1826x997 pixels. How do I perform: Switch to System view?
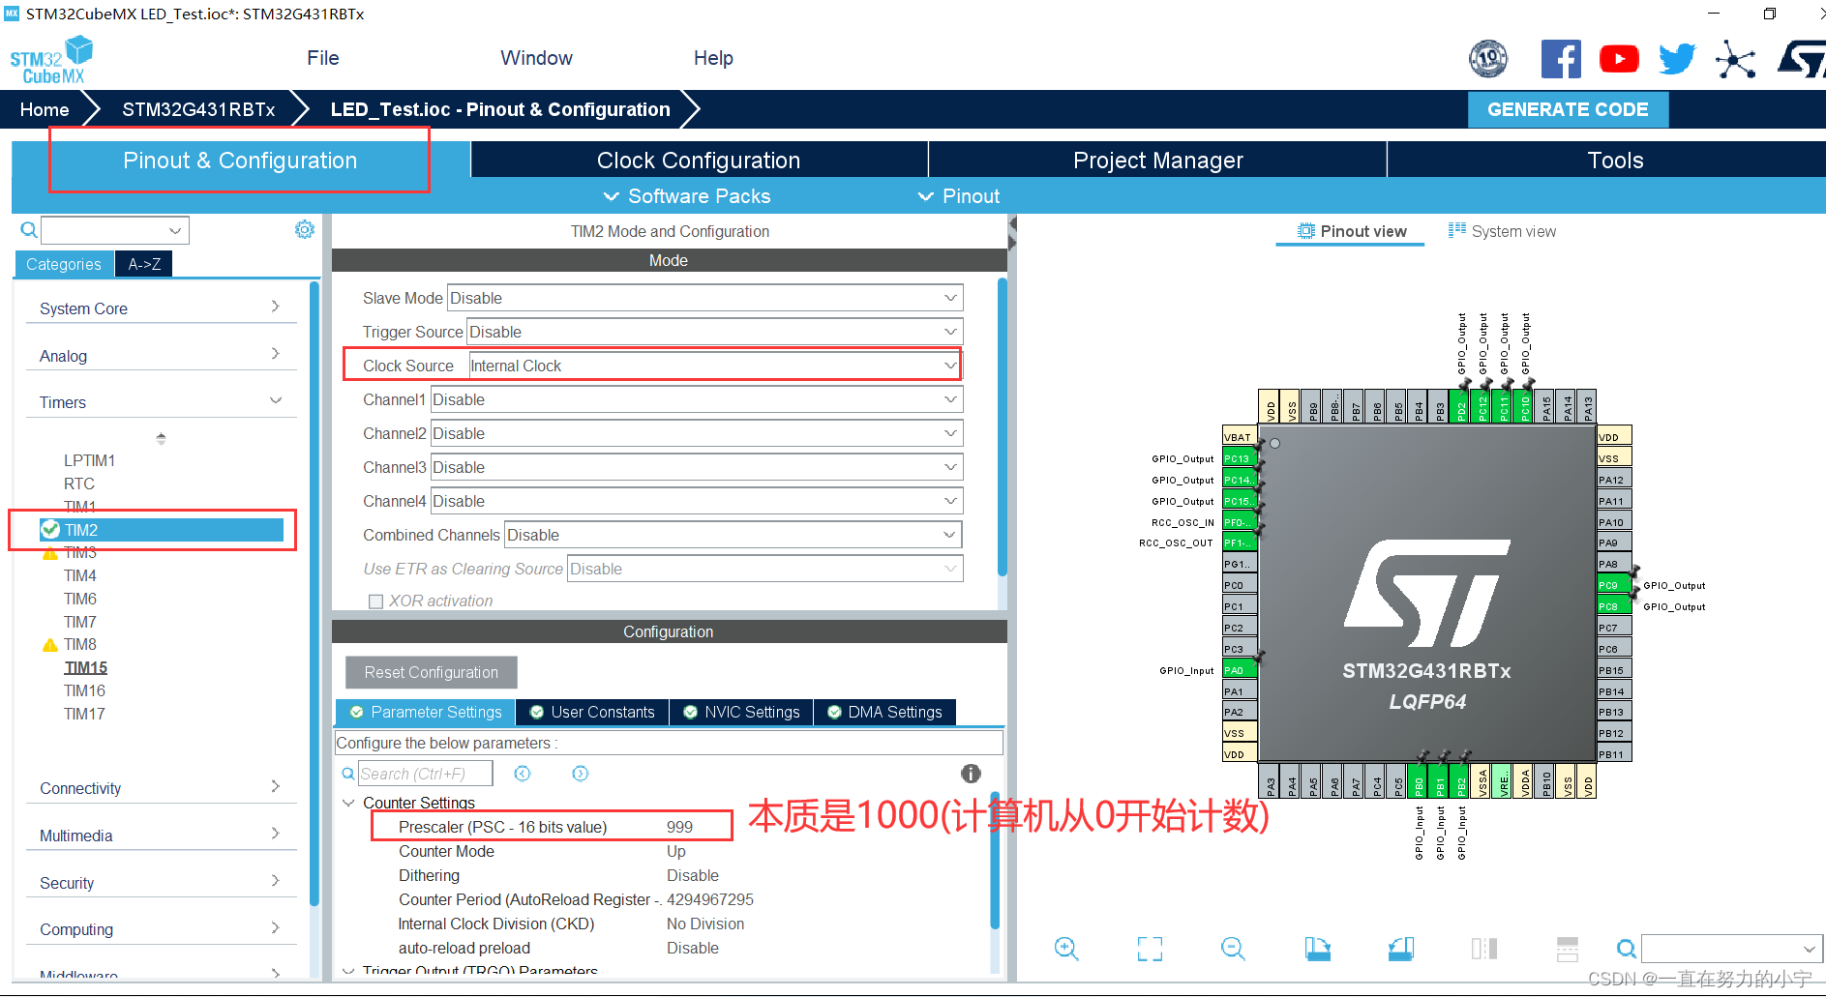pyautogui.click(x=1502, y=231)
